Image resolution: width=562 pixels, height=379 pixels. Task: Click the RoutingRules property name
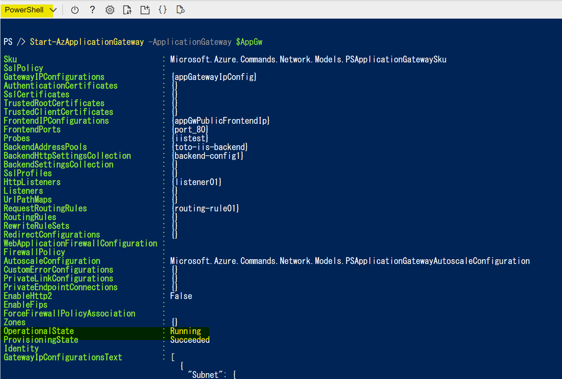[30, 217]
